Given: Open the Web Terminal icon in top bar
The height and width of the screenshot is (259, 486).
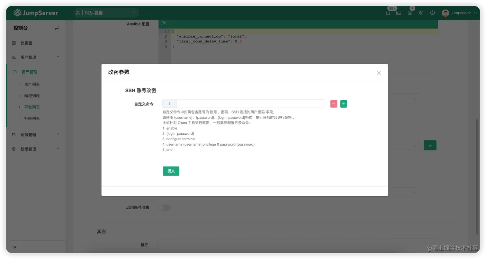Looking at the screenshot, I should [x=399, y=13].
